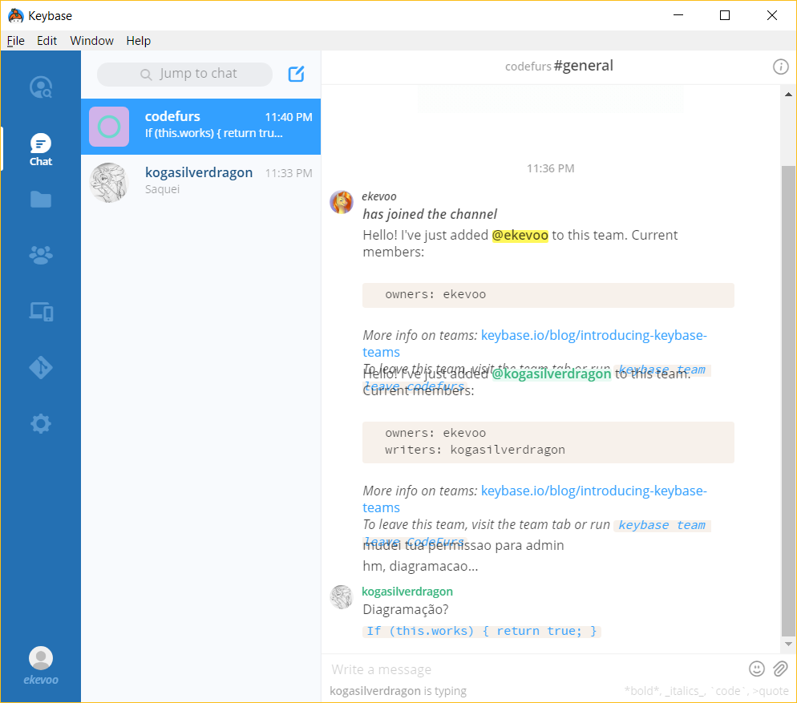797x703 pixels.
Task: Click ekevoo's avatar in the message thread
Action: [342, 202]
